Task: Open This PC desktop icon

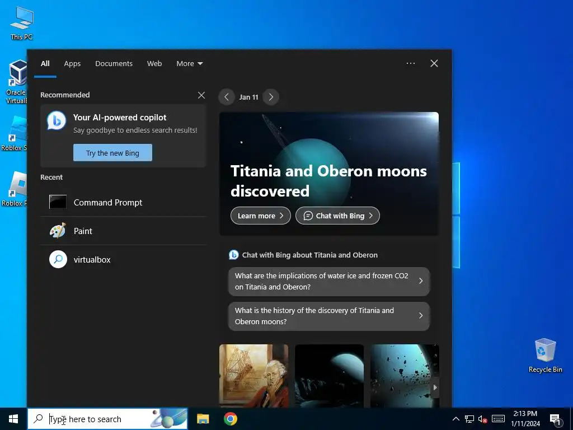Action: click(x=22, y=24)
